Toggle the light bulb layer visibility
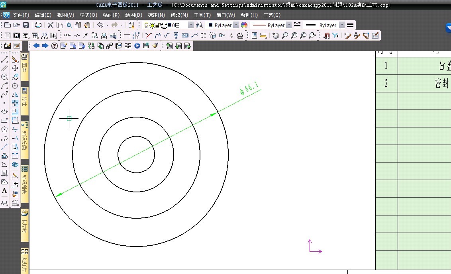This screenshot has width=451, height=274. (x=146, y=25)
